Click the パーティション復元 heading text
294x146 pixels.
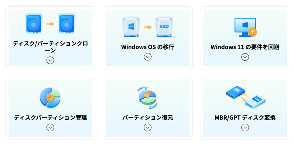tap(148, 118)
